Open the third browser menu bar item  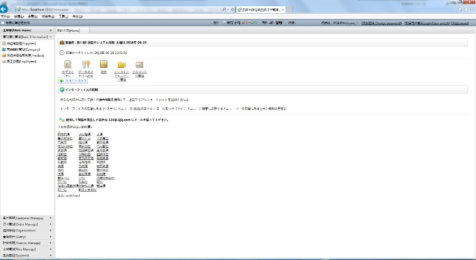click(32, 16)
